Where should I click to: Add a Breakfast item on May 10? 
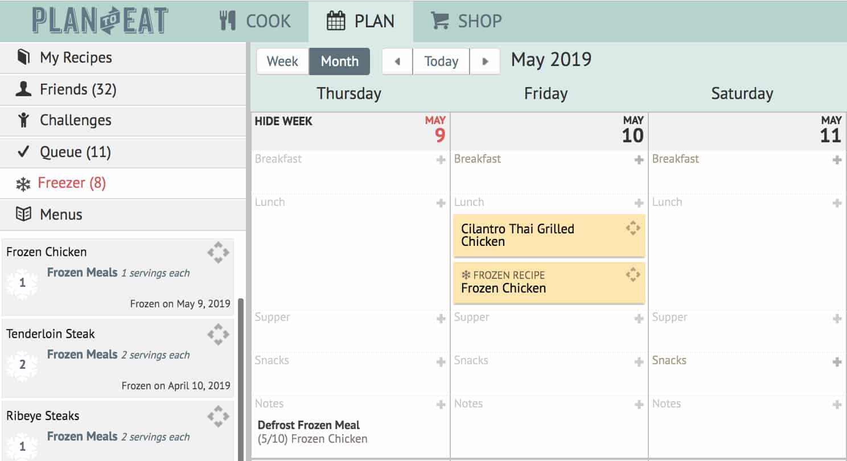pos(639,160)
